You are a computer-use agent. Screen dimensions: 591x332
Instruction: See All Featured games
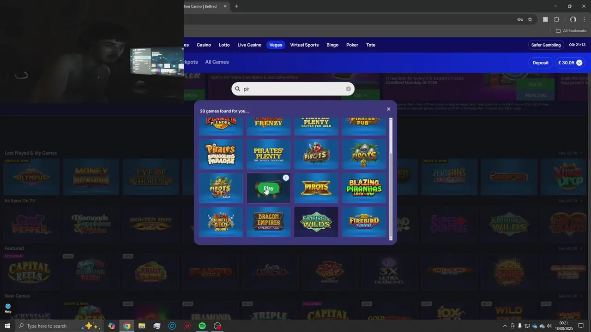pyautogui.click(x=570, y=248)
